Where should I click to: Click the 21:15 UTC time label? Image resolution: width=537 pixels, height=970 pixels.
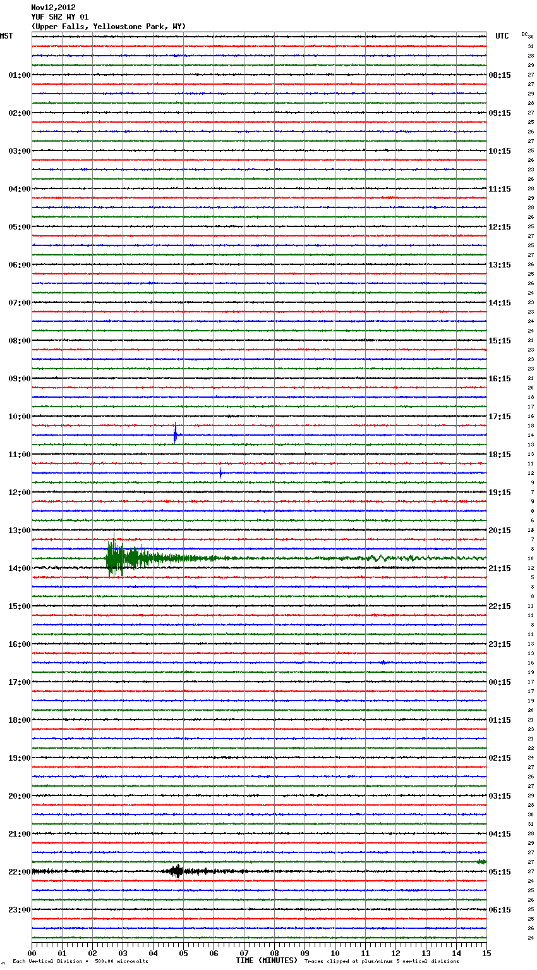click(500, 568)
